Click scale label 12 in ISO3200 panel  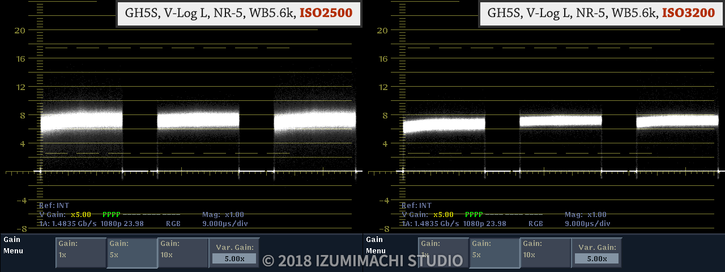382,87
